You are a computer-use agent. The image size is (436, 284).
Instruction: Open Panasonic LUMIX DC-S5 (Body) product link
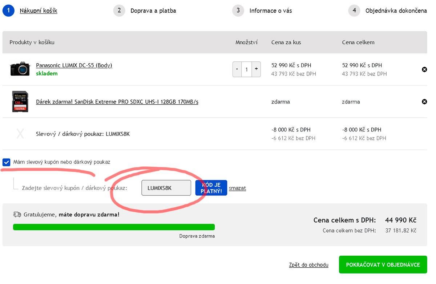pyautogui.click(x=74, y=65)
